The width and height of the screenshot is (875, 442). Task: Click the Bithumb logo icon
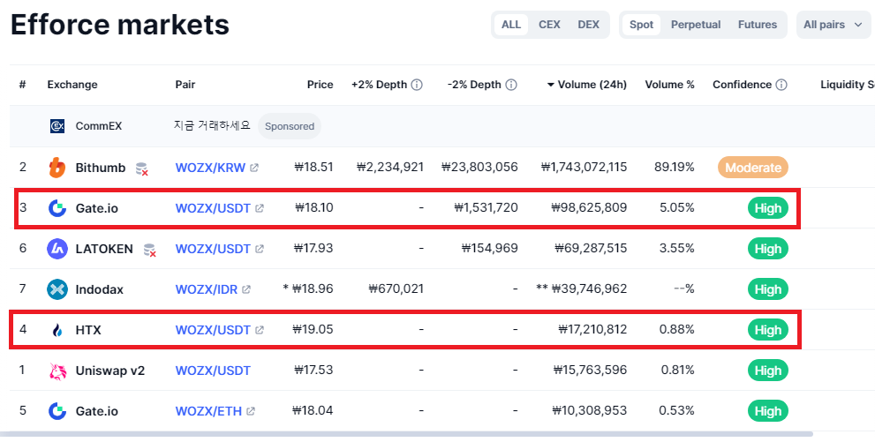click(57, 168)
